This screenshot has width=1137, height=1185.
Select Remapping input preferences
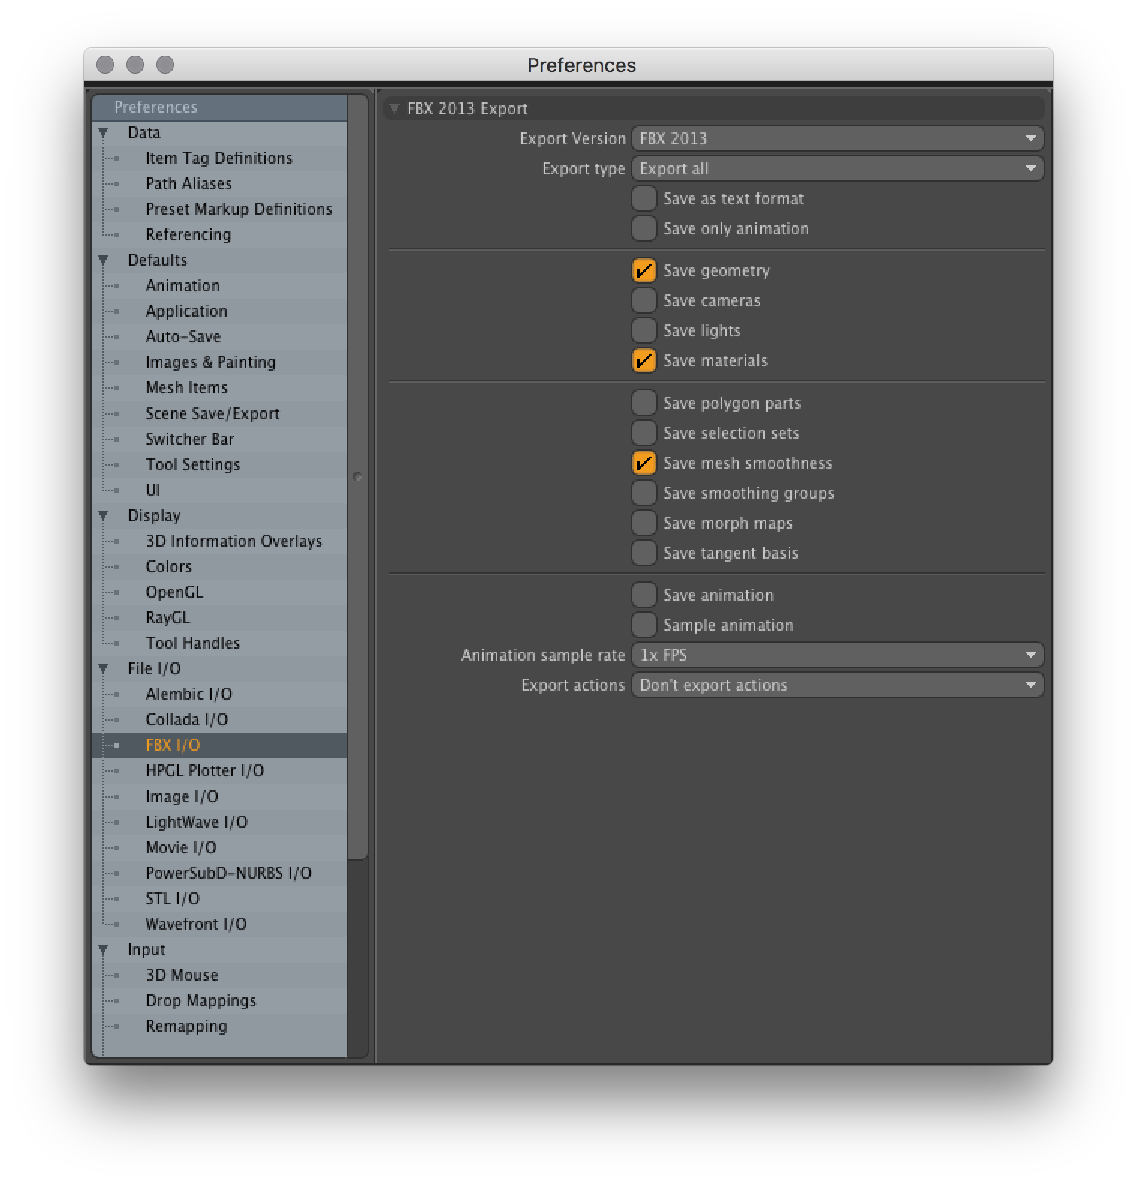pos(219,1027)
